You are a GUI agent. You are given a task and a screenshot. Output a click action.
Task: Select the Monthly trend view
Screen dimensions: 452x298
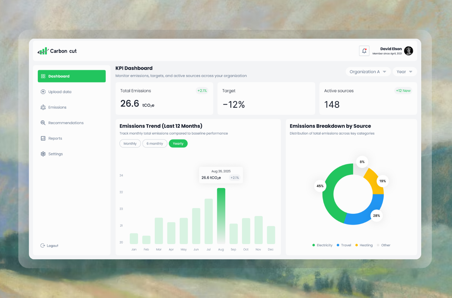[x=130, y=144]
